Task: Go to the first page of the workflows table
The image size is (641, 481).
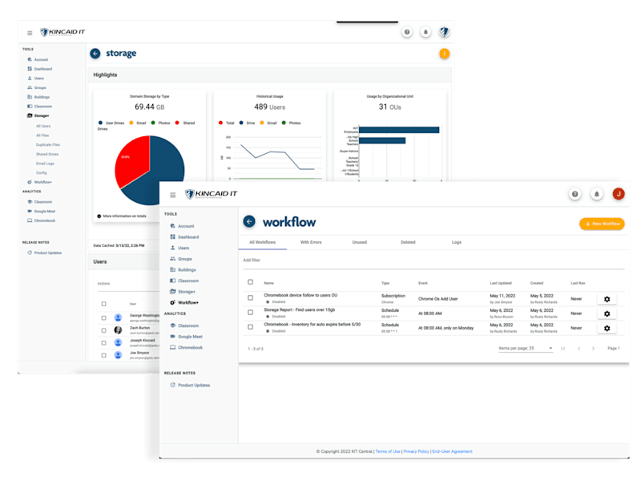Action: [x=563, y=349]
